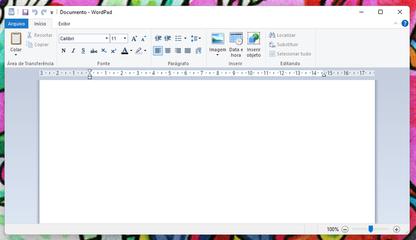This screenshot has width=416, height=240.
Task: Open the font color dropdown arrow
Action: [x=131, y=50]
